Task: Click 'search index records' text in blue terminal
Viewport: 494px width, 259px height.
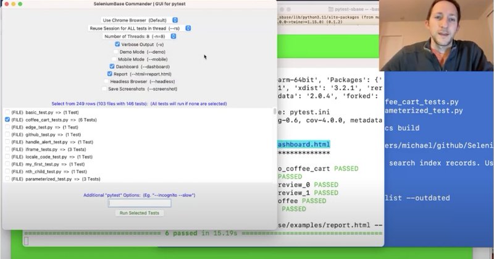Action: (434, 163)
